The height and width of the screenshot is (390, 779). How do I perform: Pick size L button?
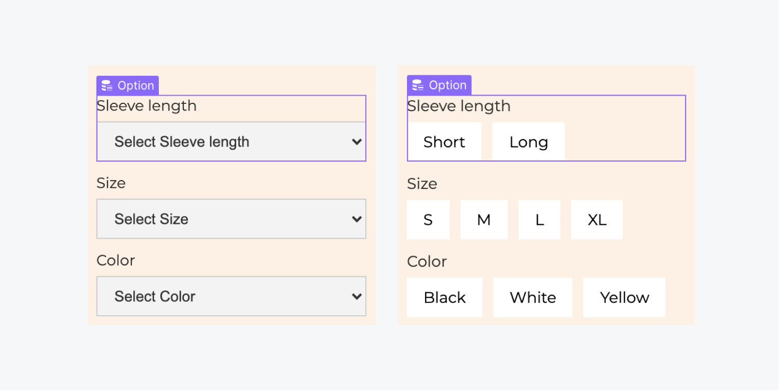coord(539,220)
